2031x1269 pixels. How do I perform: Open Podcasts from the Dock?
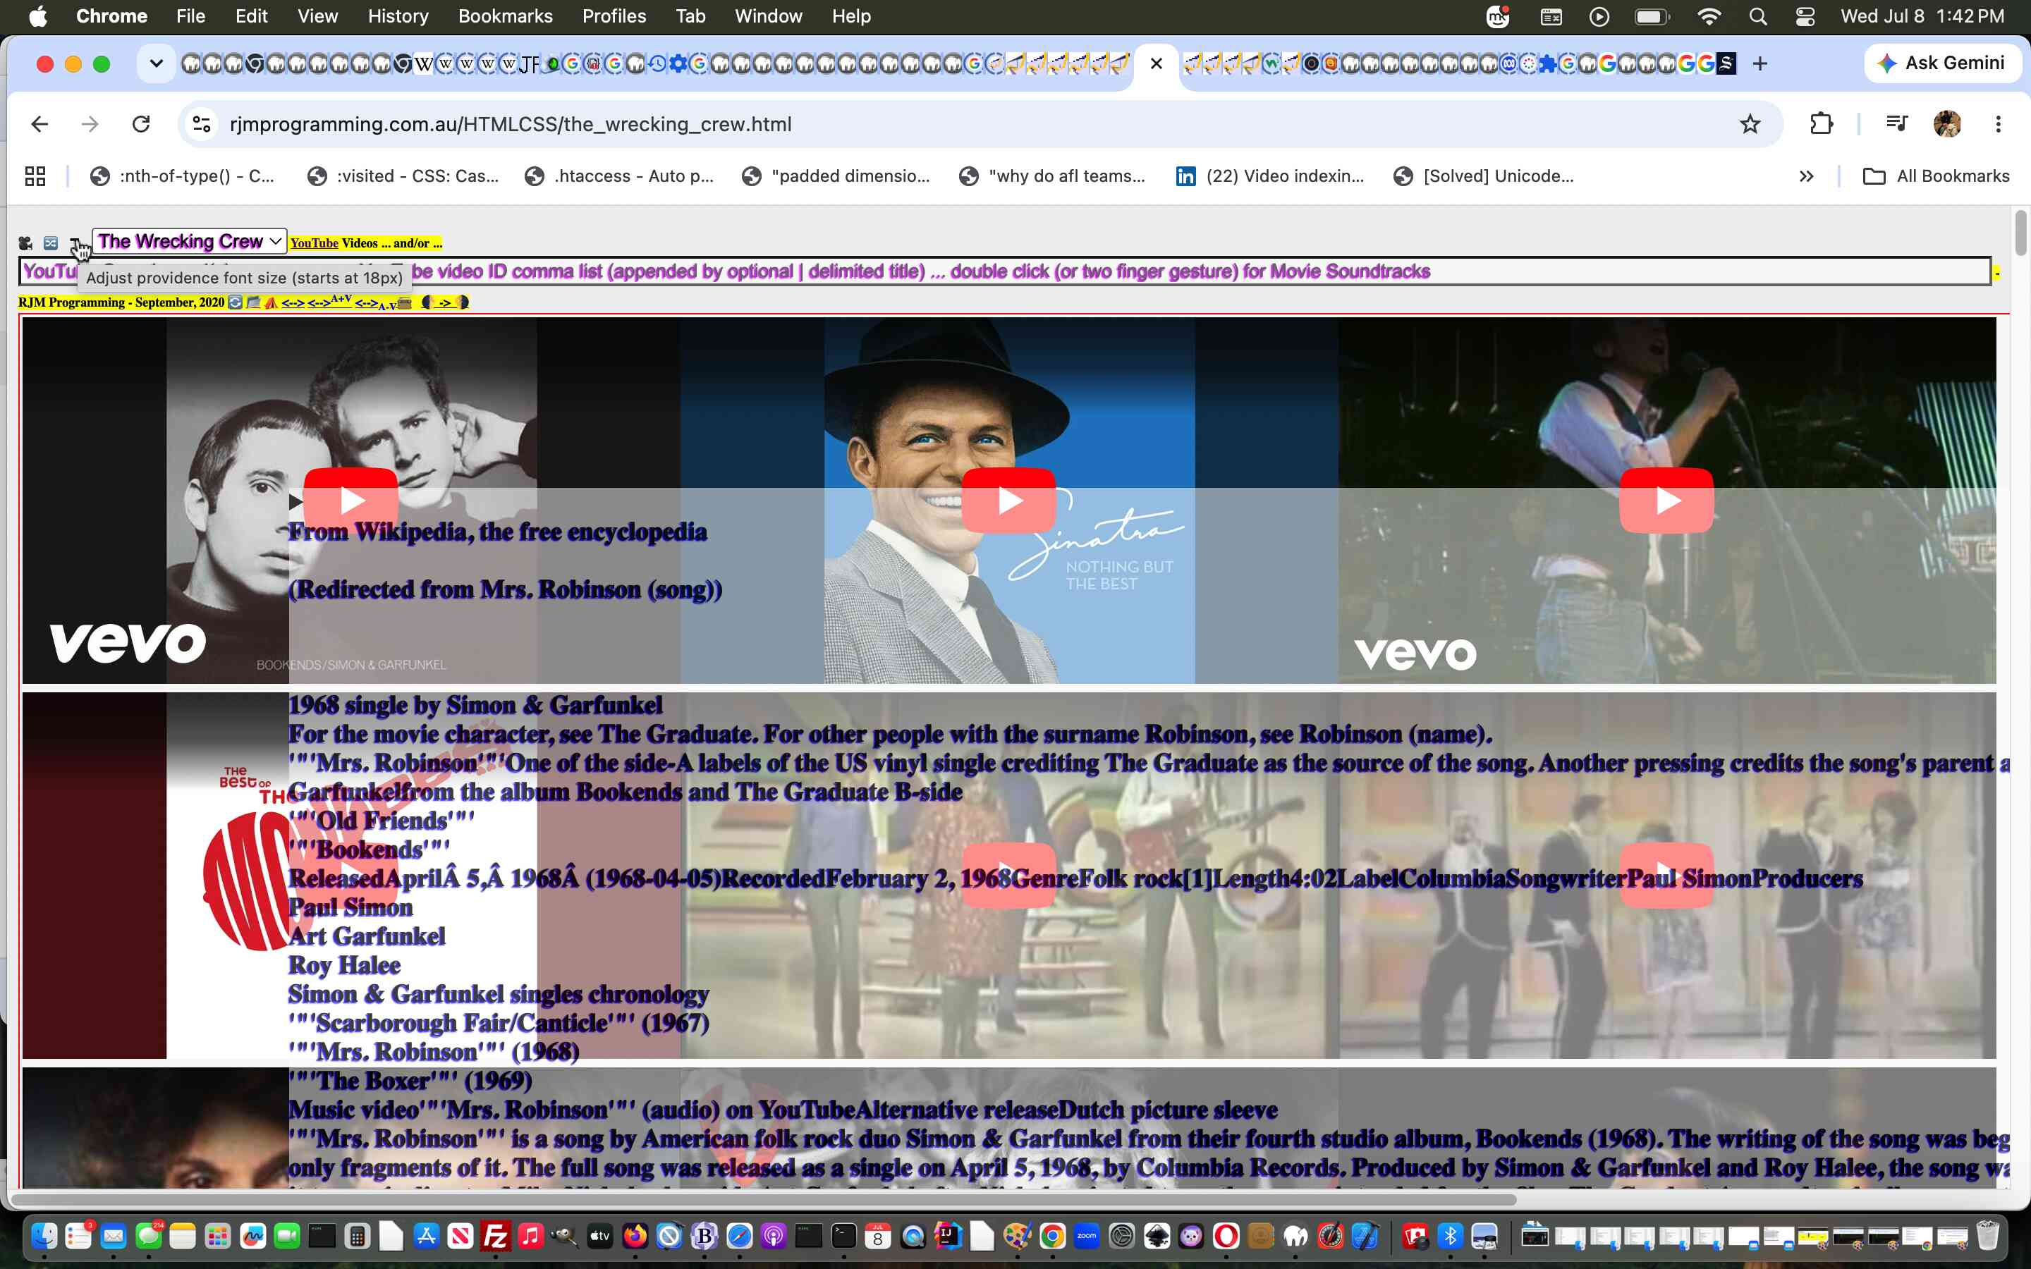coord(774,1237)
